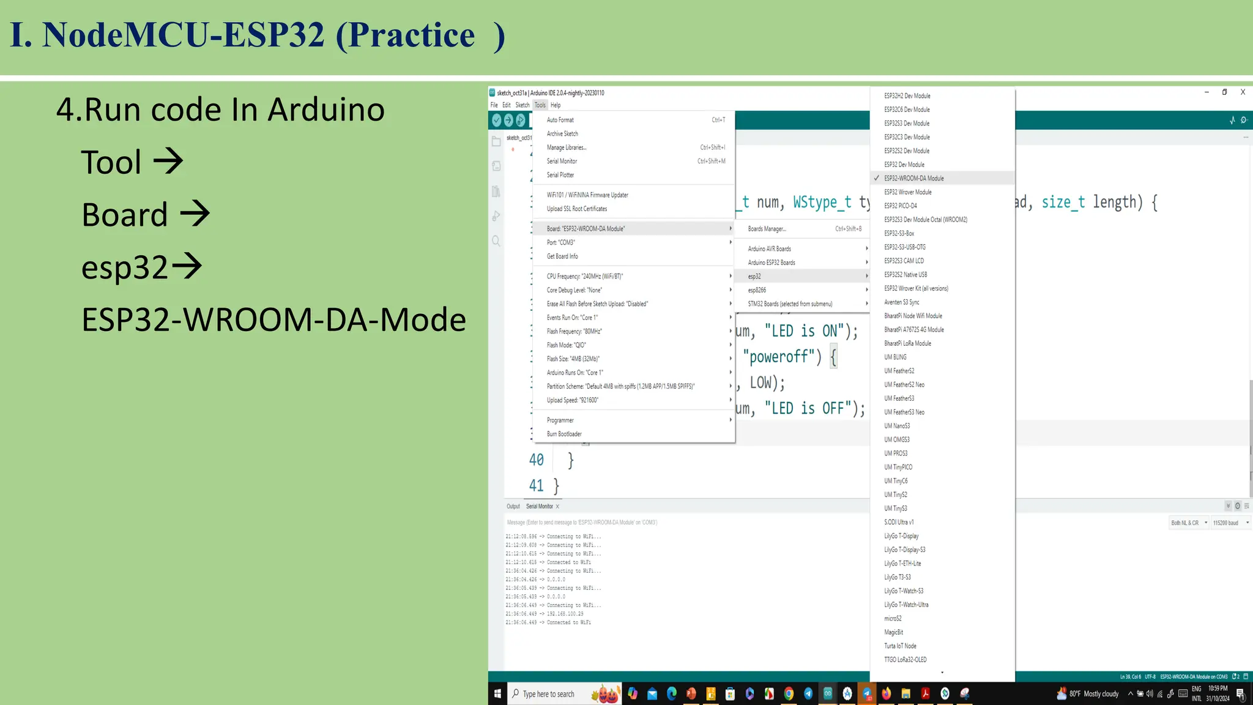
Task: Open the Arduino AVR Boards submenu
Action: [802, 248]
